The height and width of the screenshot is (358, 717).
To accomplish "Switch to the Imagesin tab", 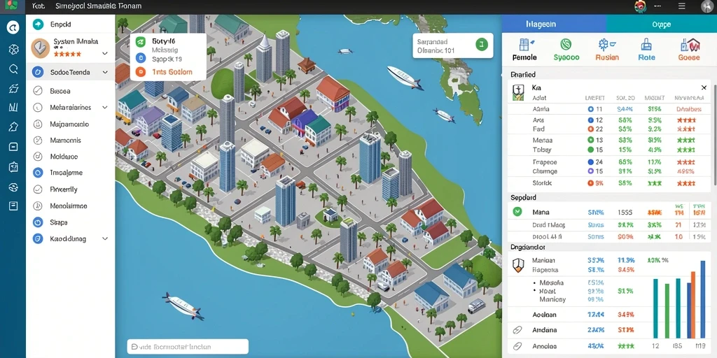I will tap(554, 24).
